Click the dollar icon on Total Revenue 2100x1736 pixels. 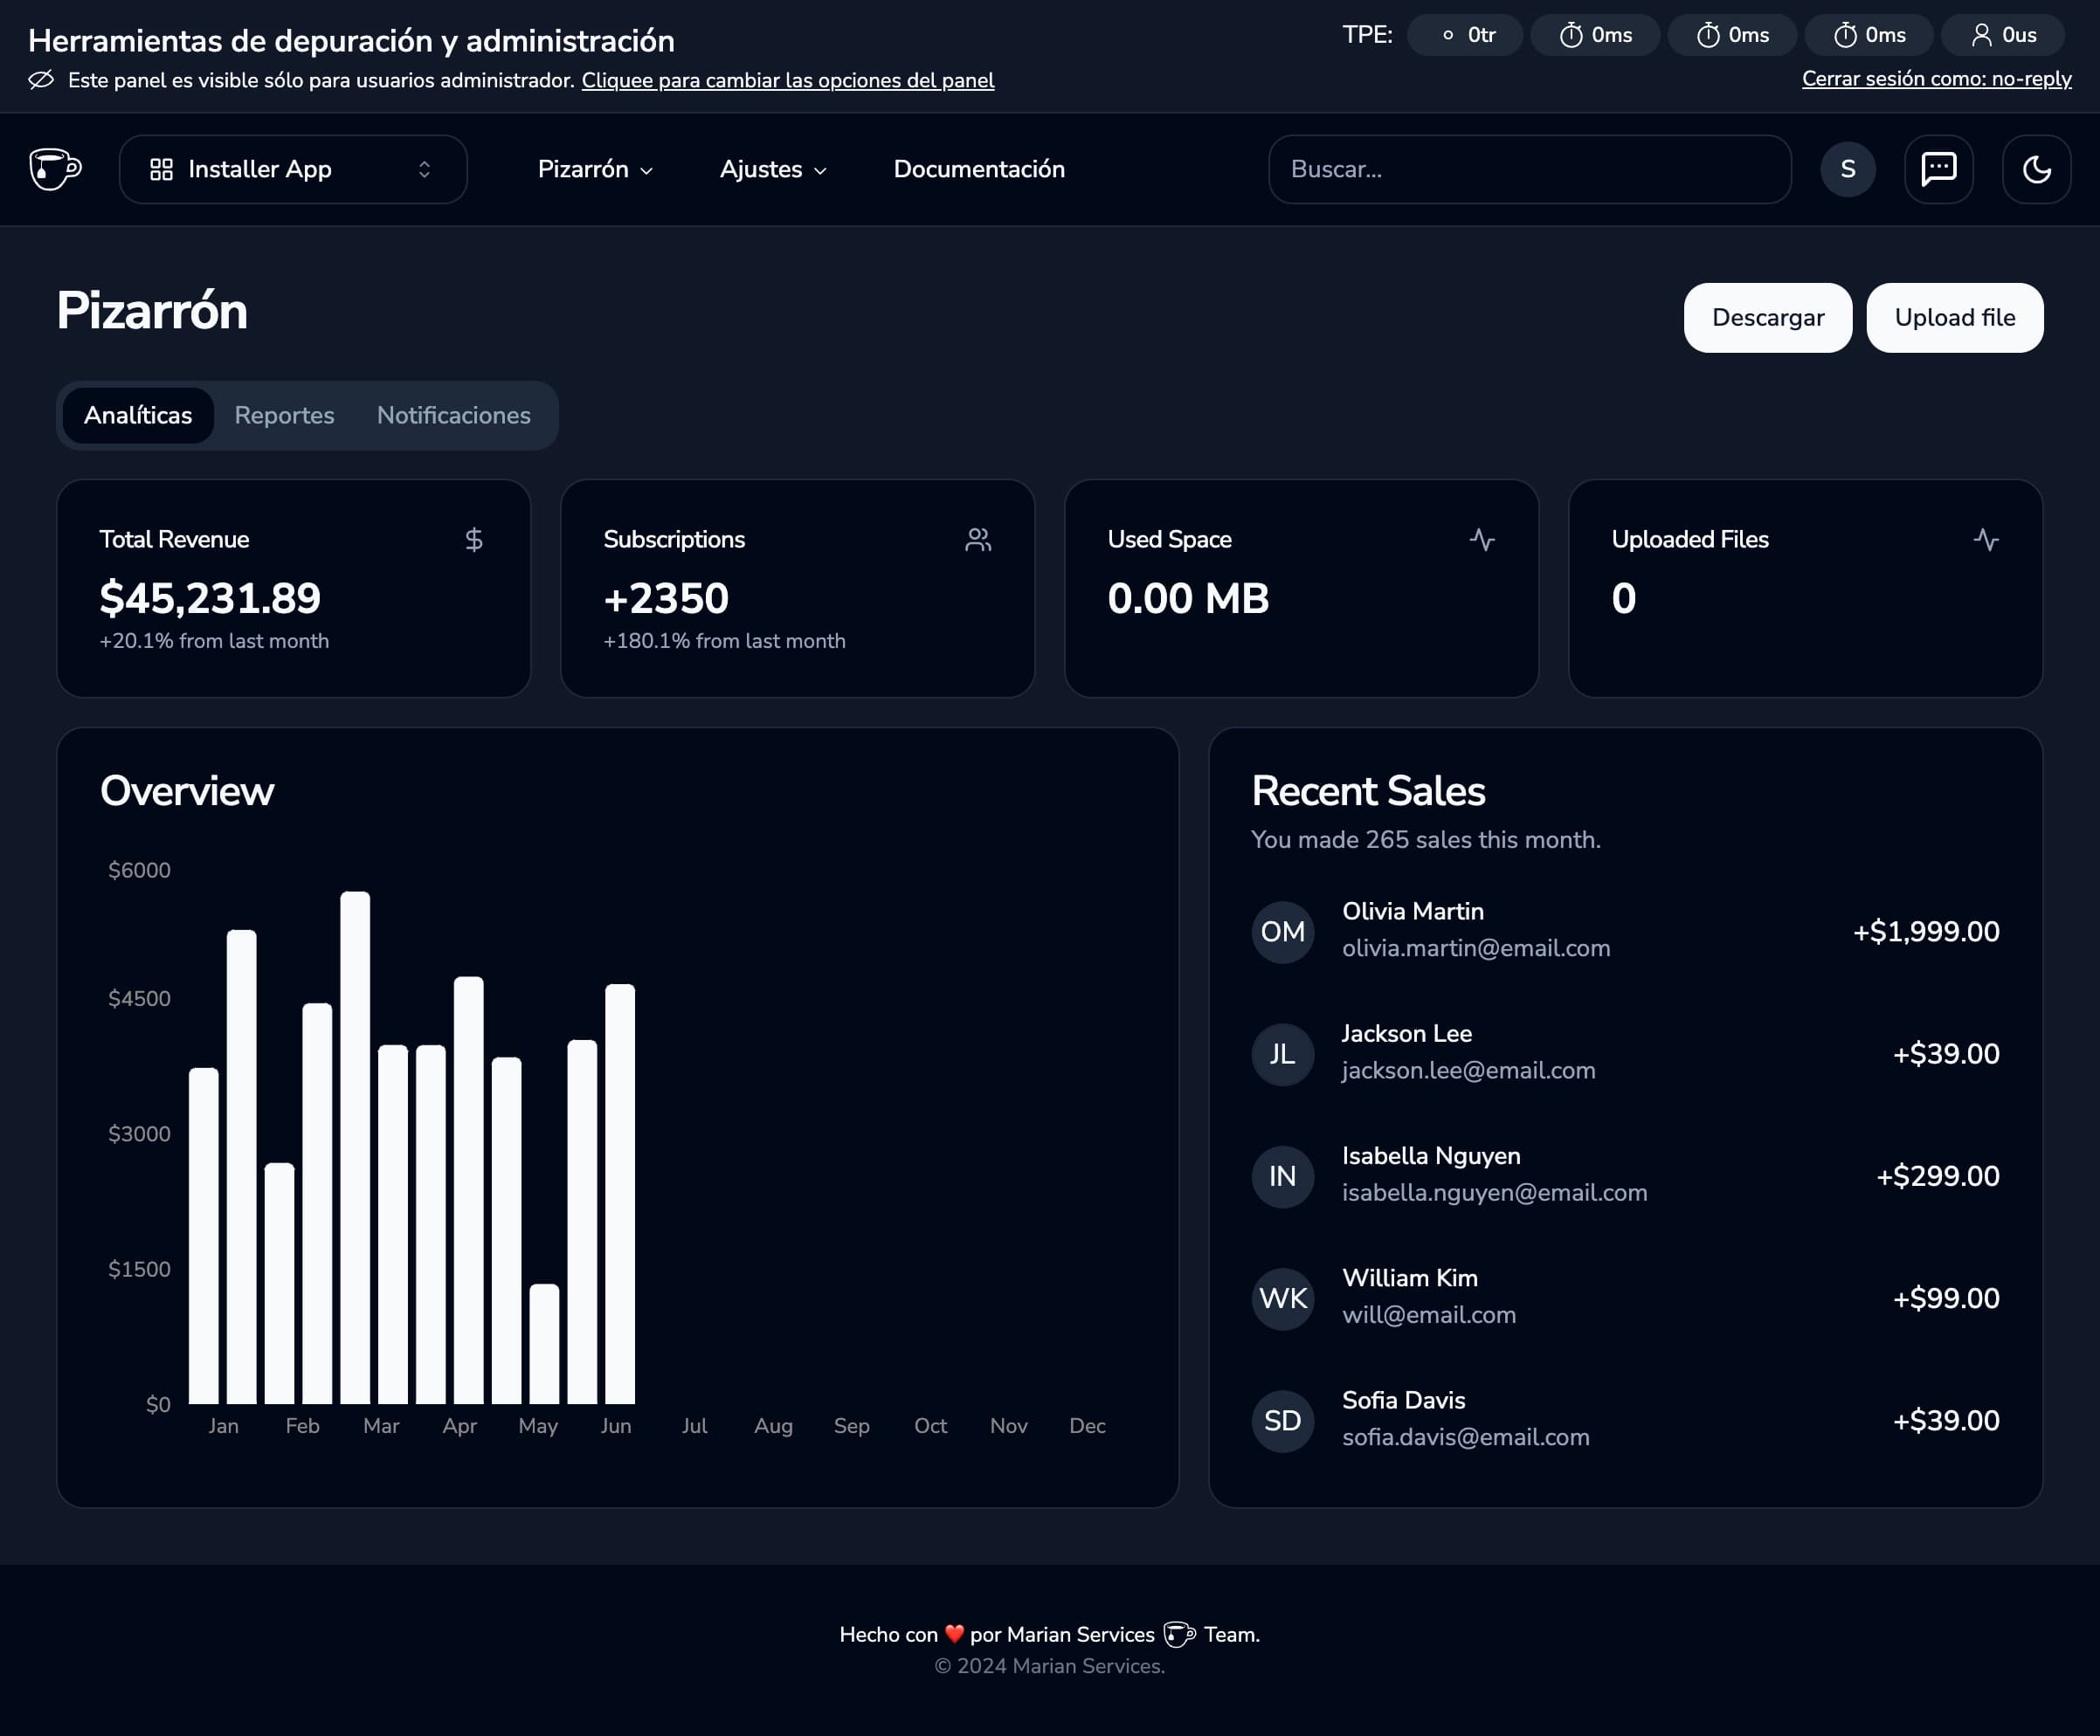(x=474, y=540)
